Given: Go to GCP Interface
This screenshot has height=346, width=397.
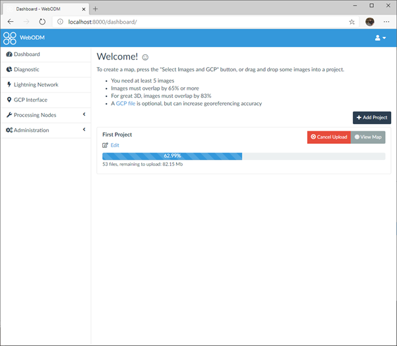Looking at the screenshot, I should (30, 100).
